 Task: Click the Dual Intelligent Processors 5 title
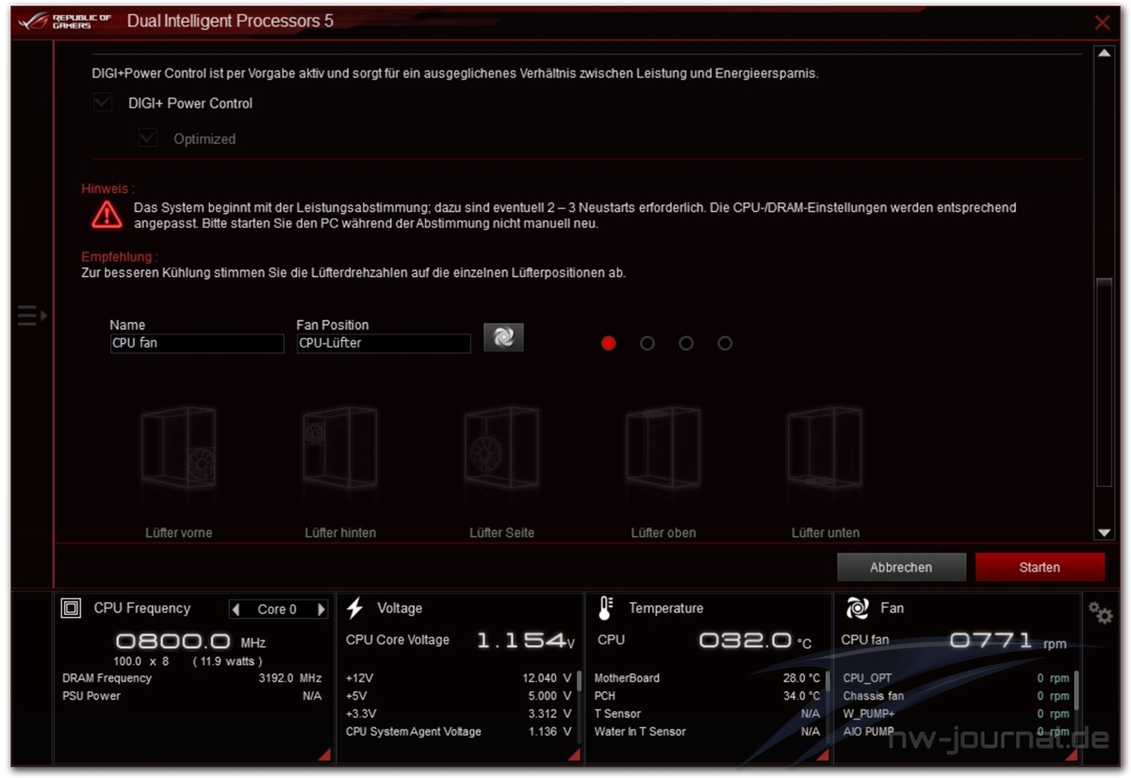tap(230, 21)
